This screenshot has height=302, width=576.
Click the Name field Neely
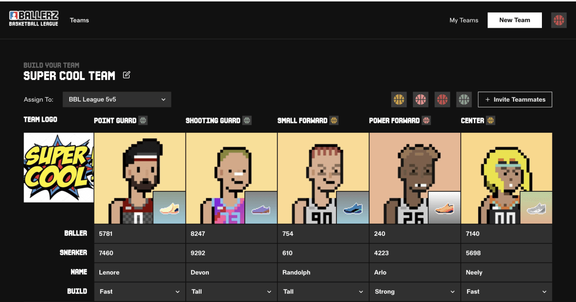click(x=506, y=272)
